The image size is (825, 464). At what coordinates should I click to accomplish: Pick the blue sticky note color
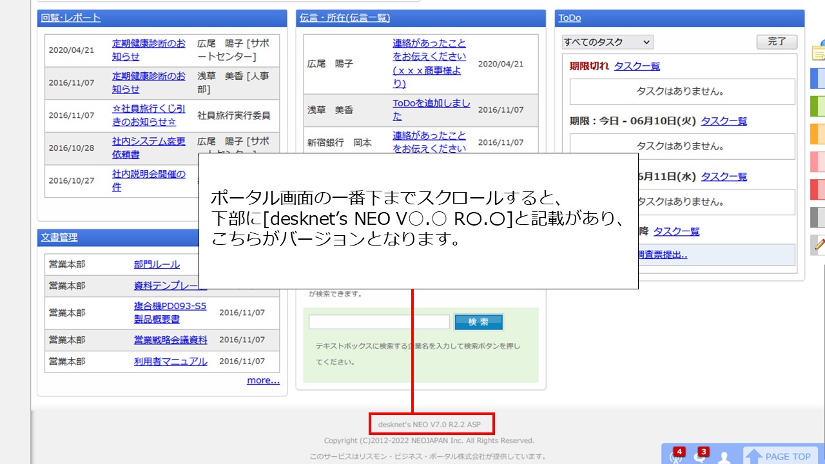coord(817,78)
